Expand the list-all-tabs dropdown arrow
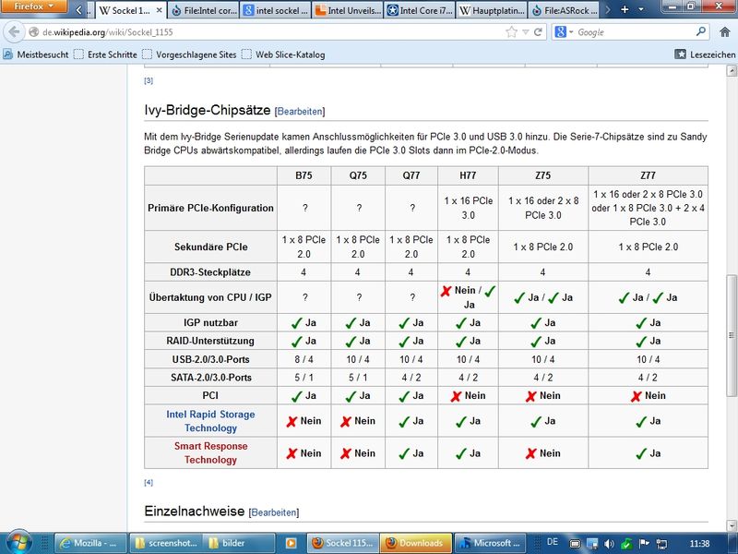The height and width of the screenshot is (554, 738). 643,9
